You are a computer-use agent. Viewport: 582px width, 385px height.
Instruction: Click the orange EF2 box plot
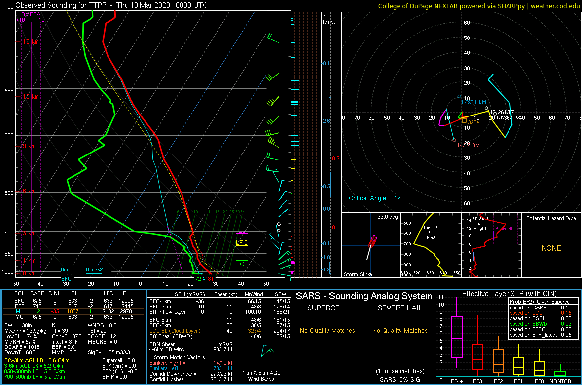pos(498,360)
